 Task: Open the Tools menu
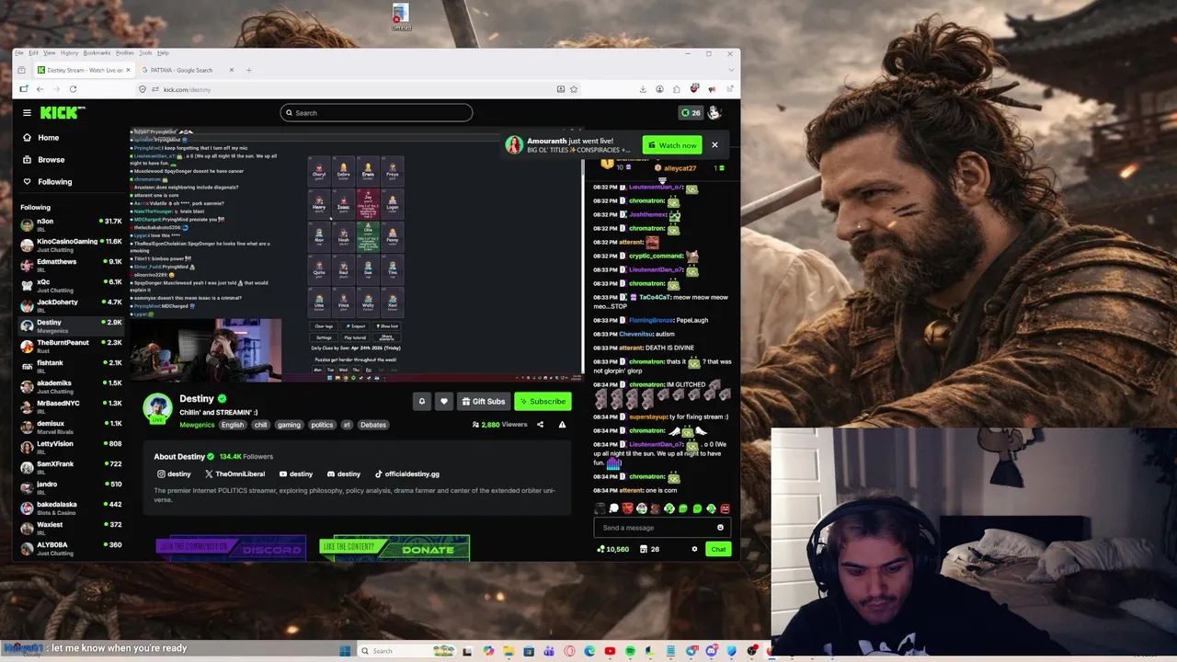pos(145,52)
